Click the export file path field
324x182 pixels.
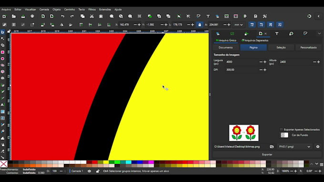[241, 147]
